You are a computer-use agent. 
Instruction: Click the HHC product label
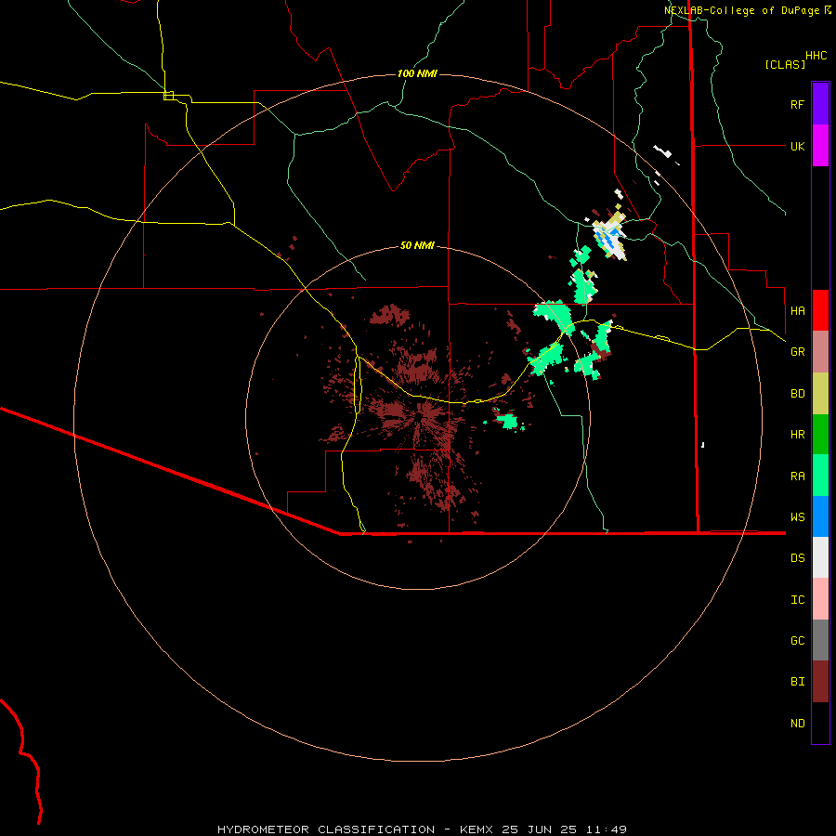pos(816,56)
